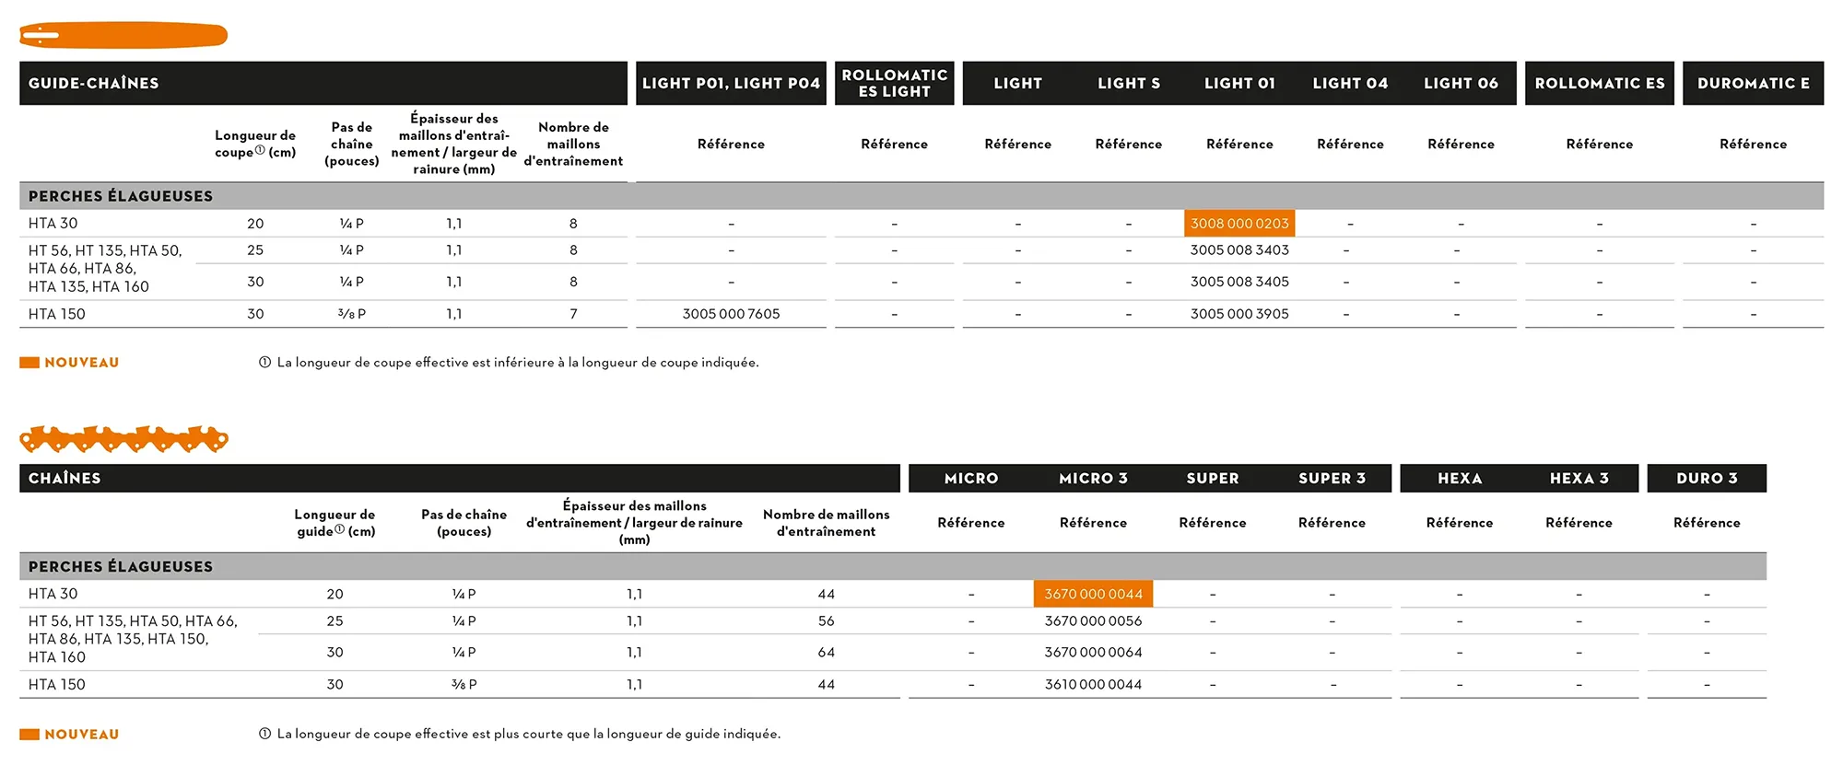Click 'Épaisseur des maillons' label in chaînes table
The height and width of the screenshot is (765, 1843).
pos(634,523)
